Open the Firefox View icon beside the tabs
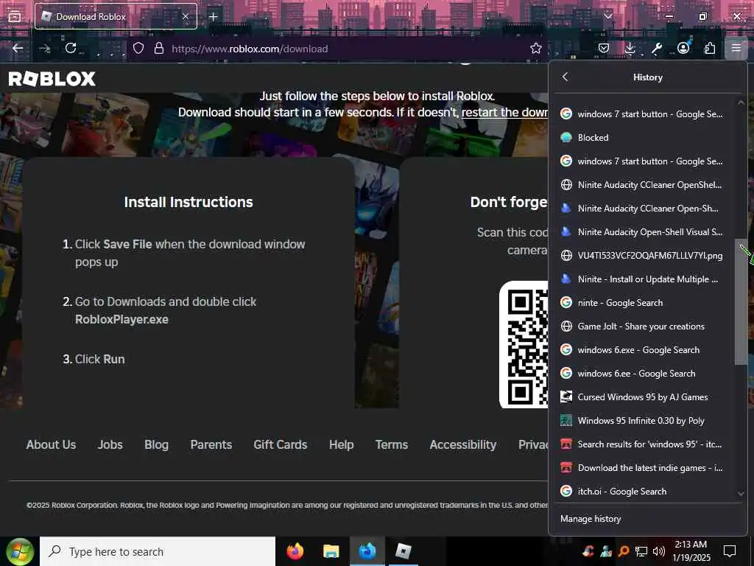This screenshot has width=754, height=566. [x=15, y=16]
